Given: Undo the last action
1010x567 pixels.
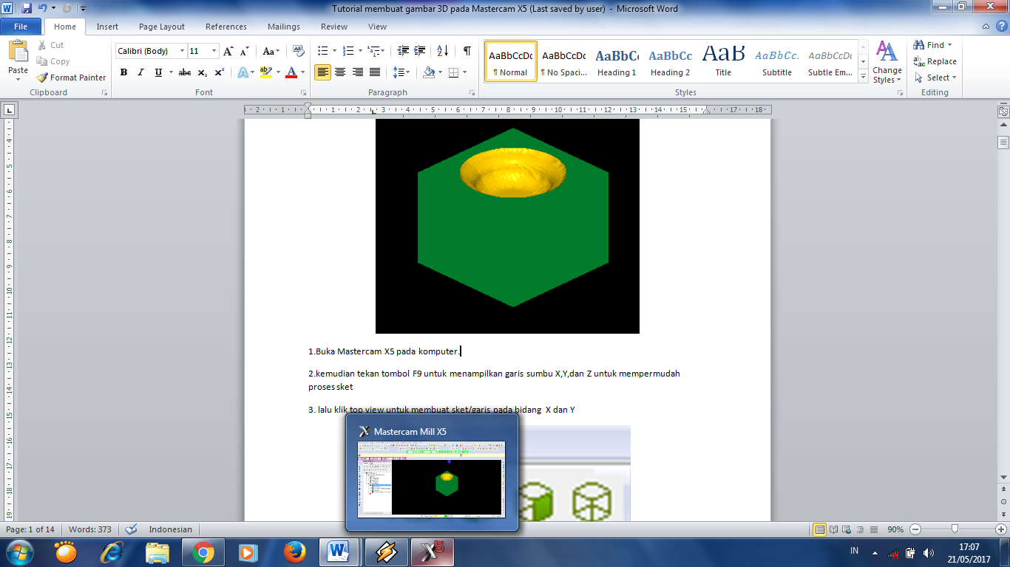Looking at the screenshot, I should [43, 9].
